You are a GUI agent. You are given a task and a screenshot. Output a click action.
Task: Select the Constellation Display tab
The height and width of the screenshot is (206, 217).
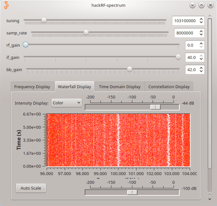coord(169,87)
